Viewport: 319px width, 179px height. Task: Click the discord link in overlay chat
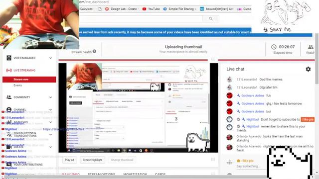click(x=63, y=129)
